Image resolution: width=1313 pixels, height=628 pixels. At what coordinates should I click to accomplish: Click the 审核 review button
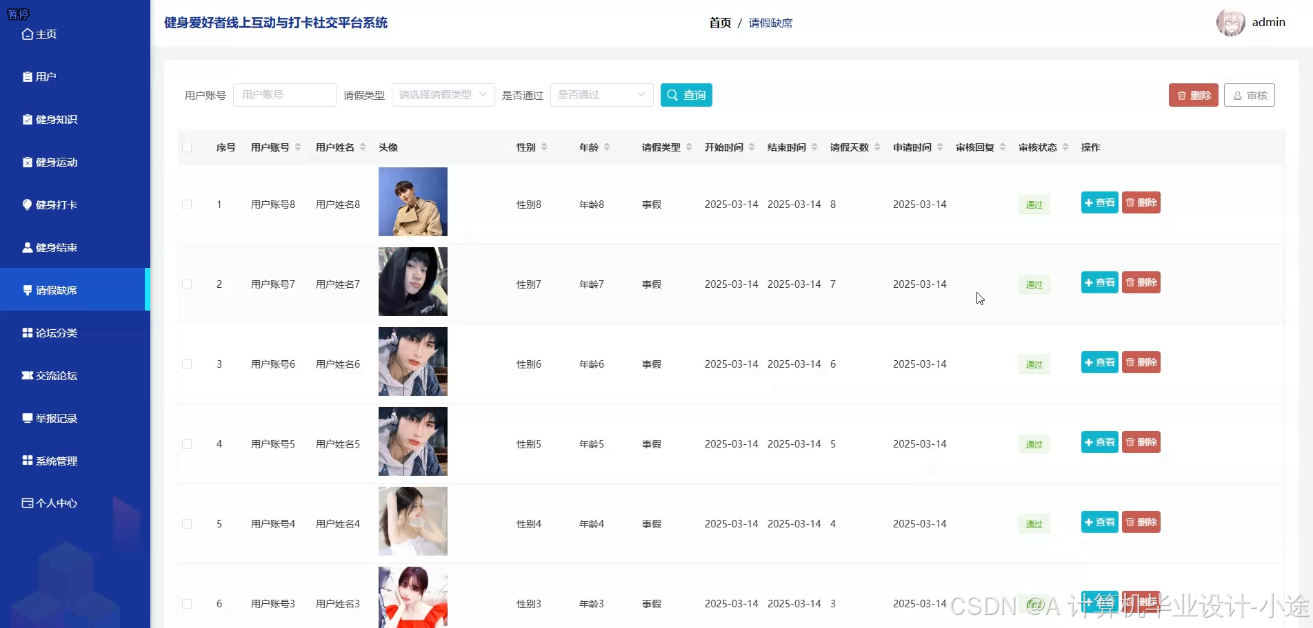coord(1250,95)
